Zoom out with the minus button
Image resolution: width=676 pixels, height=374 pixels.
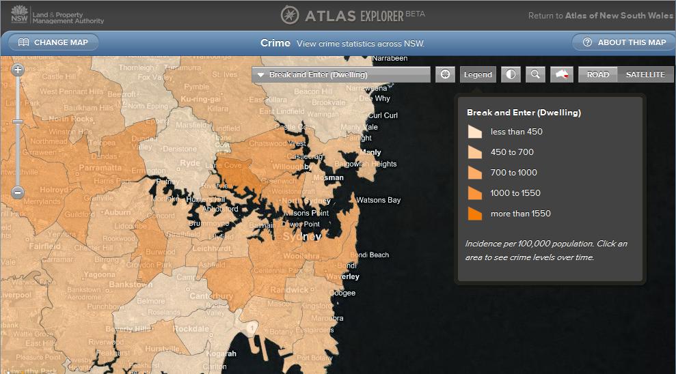18,192
